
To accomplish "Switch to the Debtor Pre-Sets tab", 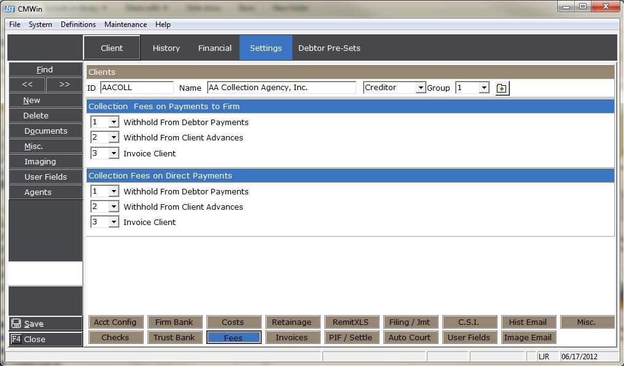I will (x=329, y=48).
